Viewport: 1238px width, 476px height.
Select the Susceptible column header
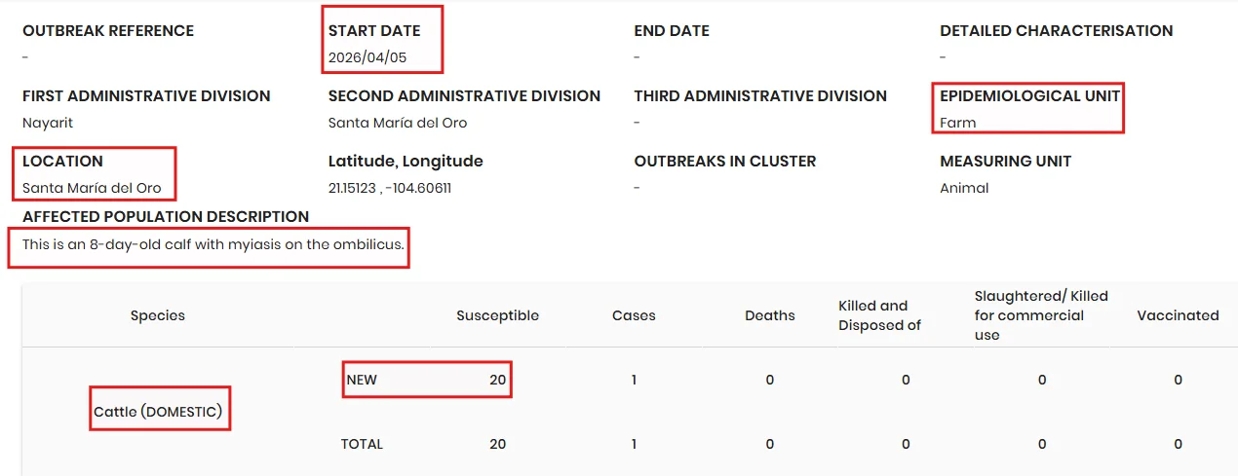coord(497,315)
